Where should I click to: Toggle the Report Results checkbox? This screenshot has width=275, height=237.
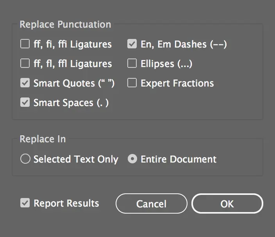pos(25,203)
